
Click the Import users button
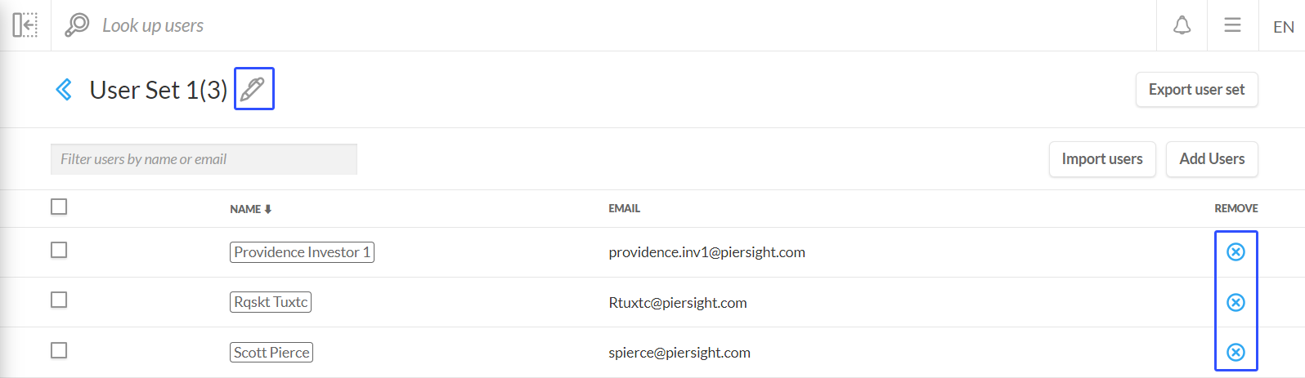click(x=1101, y=159)
